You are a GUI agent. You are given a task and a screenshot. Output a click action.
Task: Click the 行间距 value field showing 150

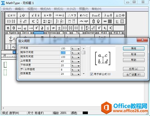tap(65, 48)
